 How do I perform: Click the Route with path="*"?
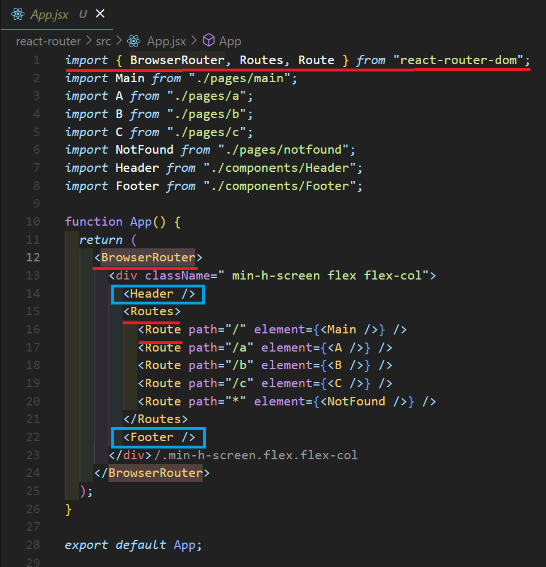point(287,401)
